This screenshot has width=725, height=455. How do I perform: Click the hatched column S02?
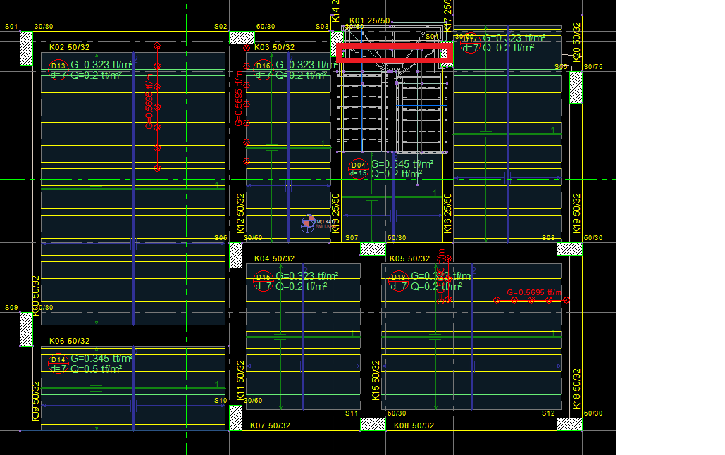pyautogui.click(x=242, y=37)
